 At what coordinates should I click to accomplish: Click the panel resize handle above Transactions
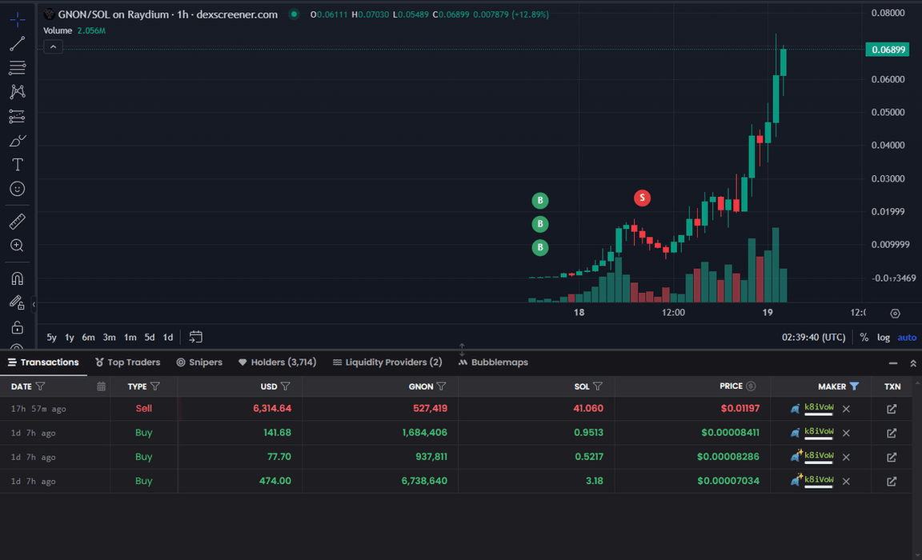(x=462, y=350)
